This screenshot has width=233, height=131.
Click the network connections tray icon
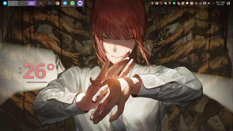click(165, 3)
